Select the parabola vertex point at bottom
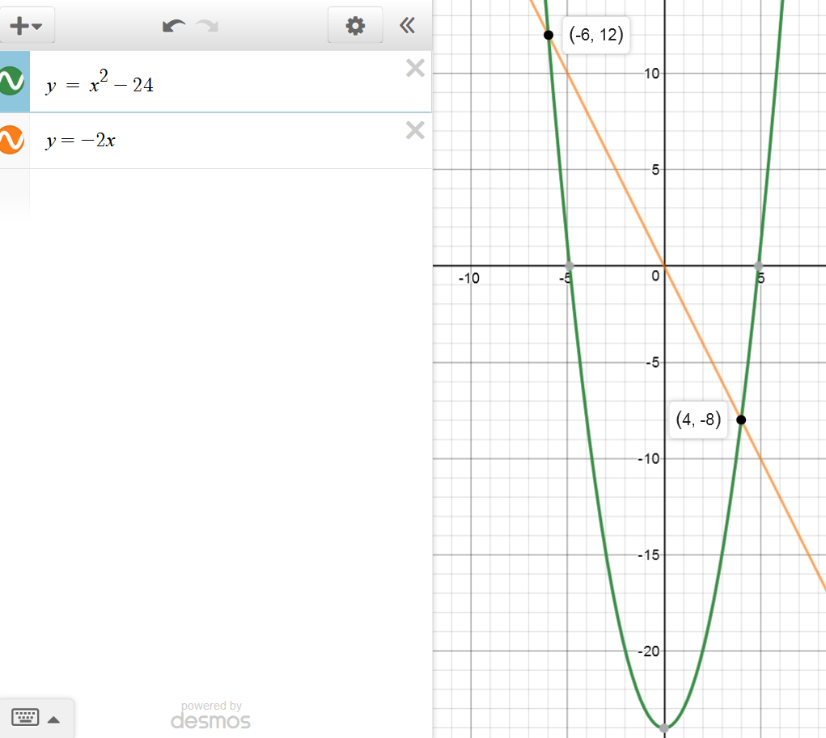The image size is (826, 738). point(665,727)
